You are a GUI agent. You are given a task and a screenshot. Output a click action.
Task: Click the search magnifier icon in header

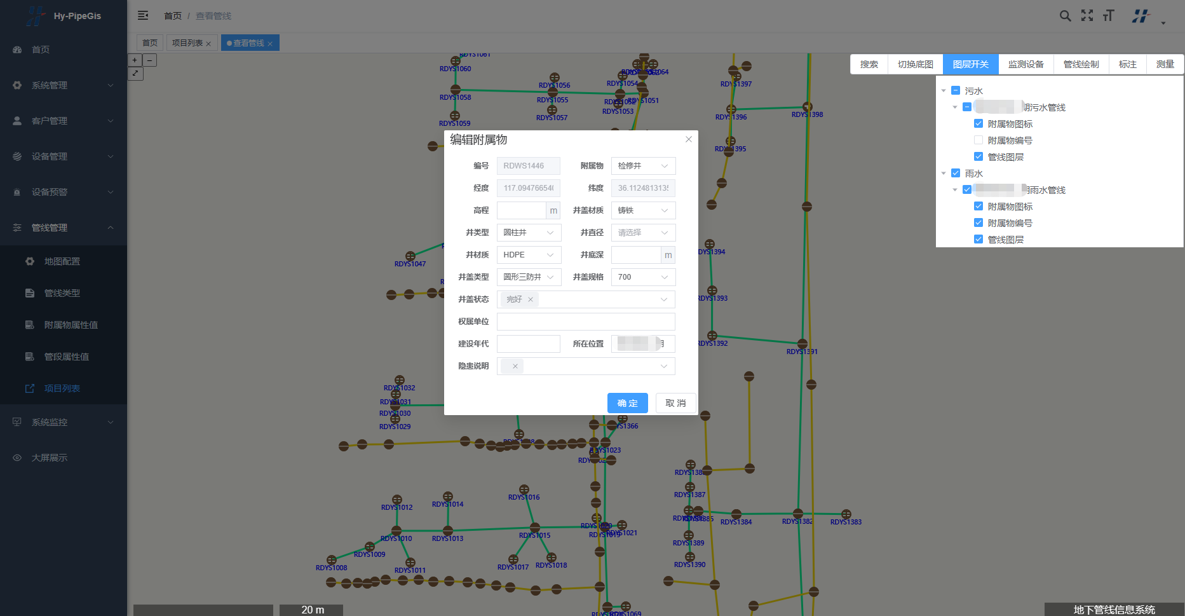[1065, 16]
